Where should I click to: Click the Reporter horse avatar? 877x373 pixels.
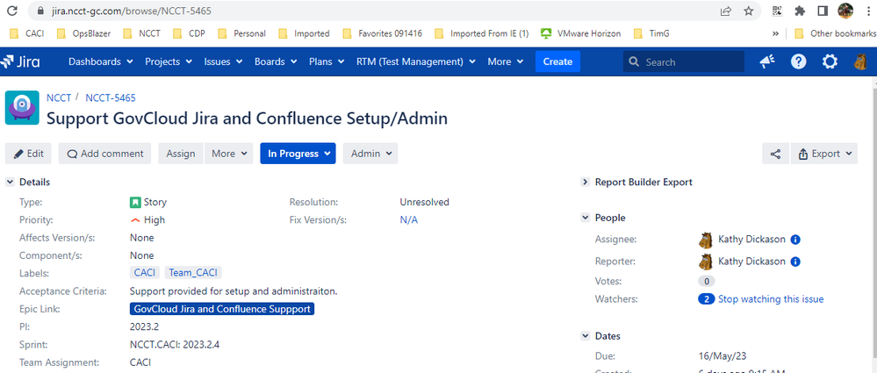click(x=705, y=262)
